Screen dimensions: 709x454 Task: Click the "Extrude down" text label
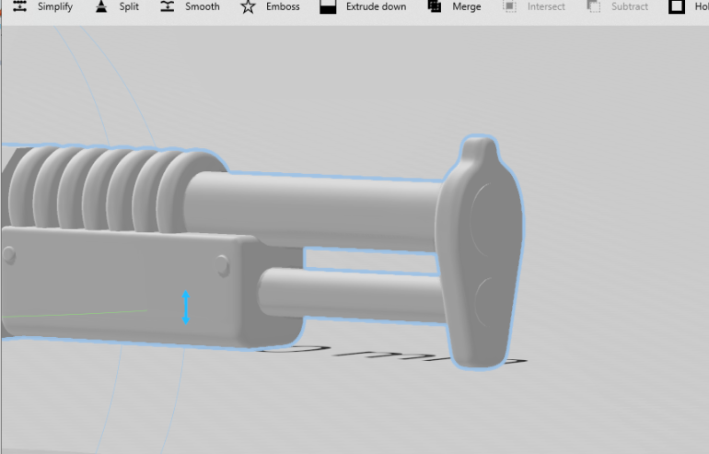point(376,6)
